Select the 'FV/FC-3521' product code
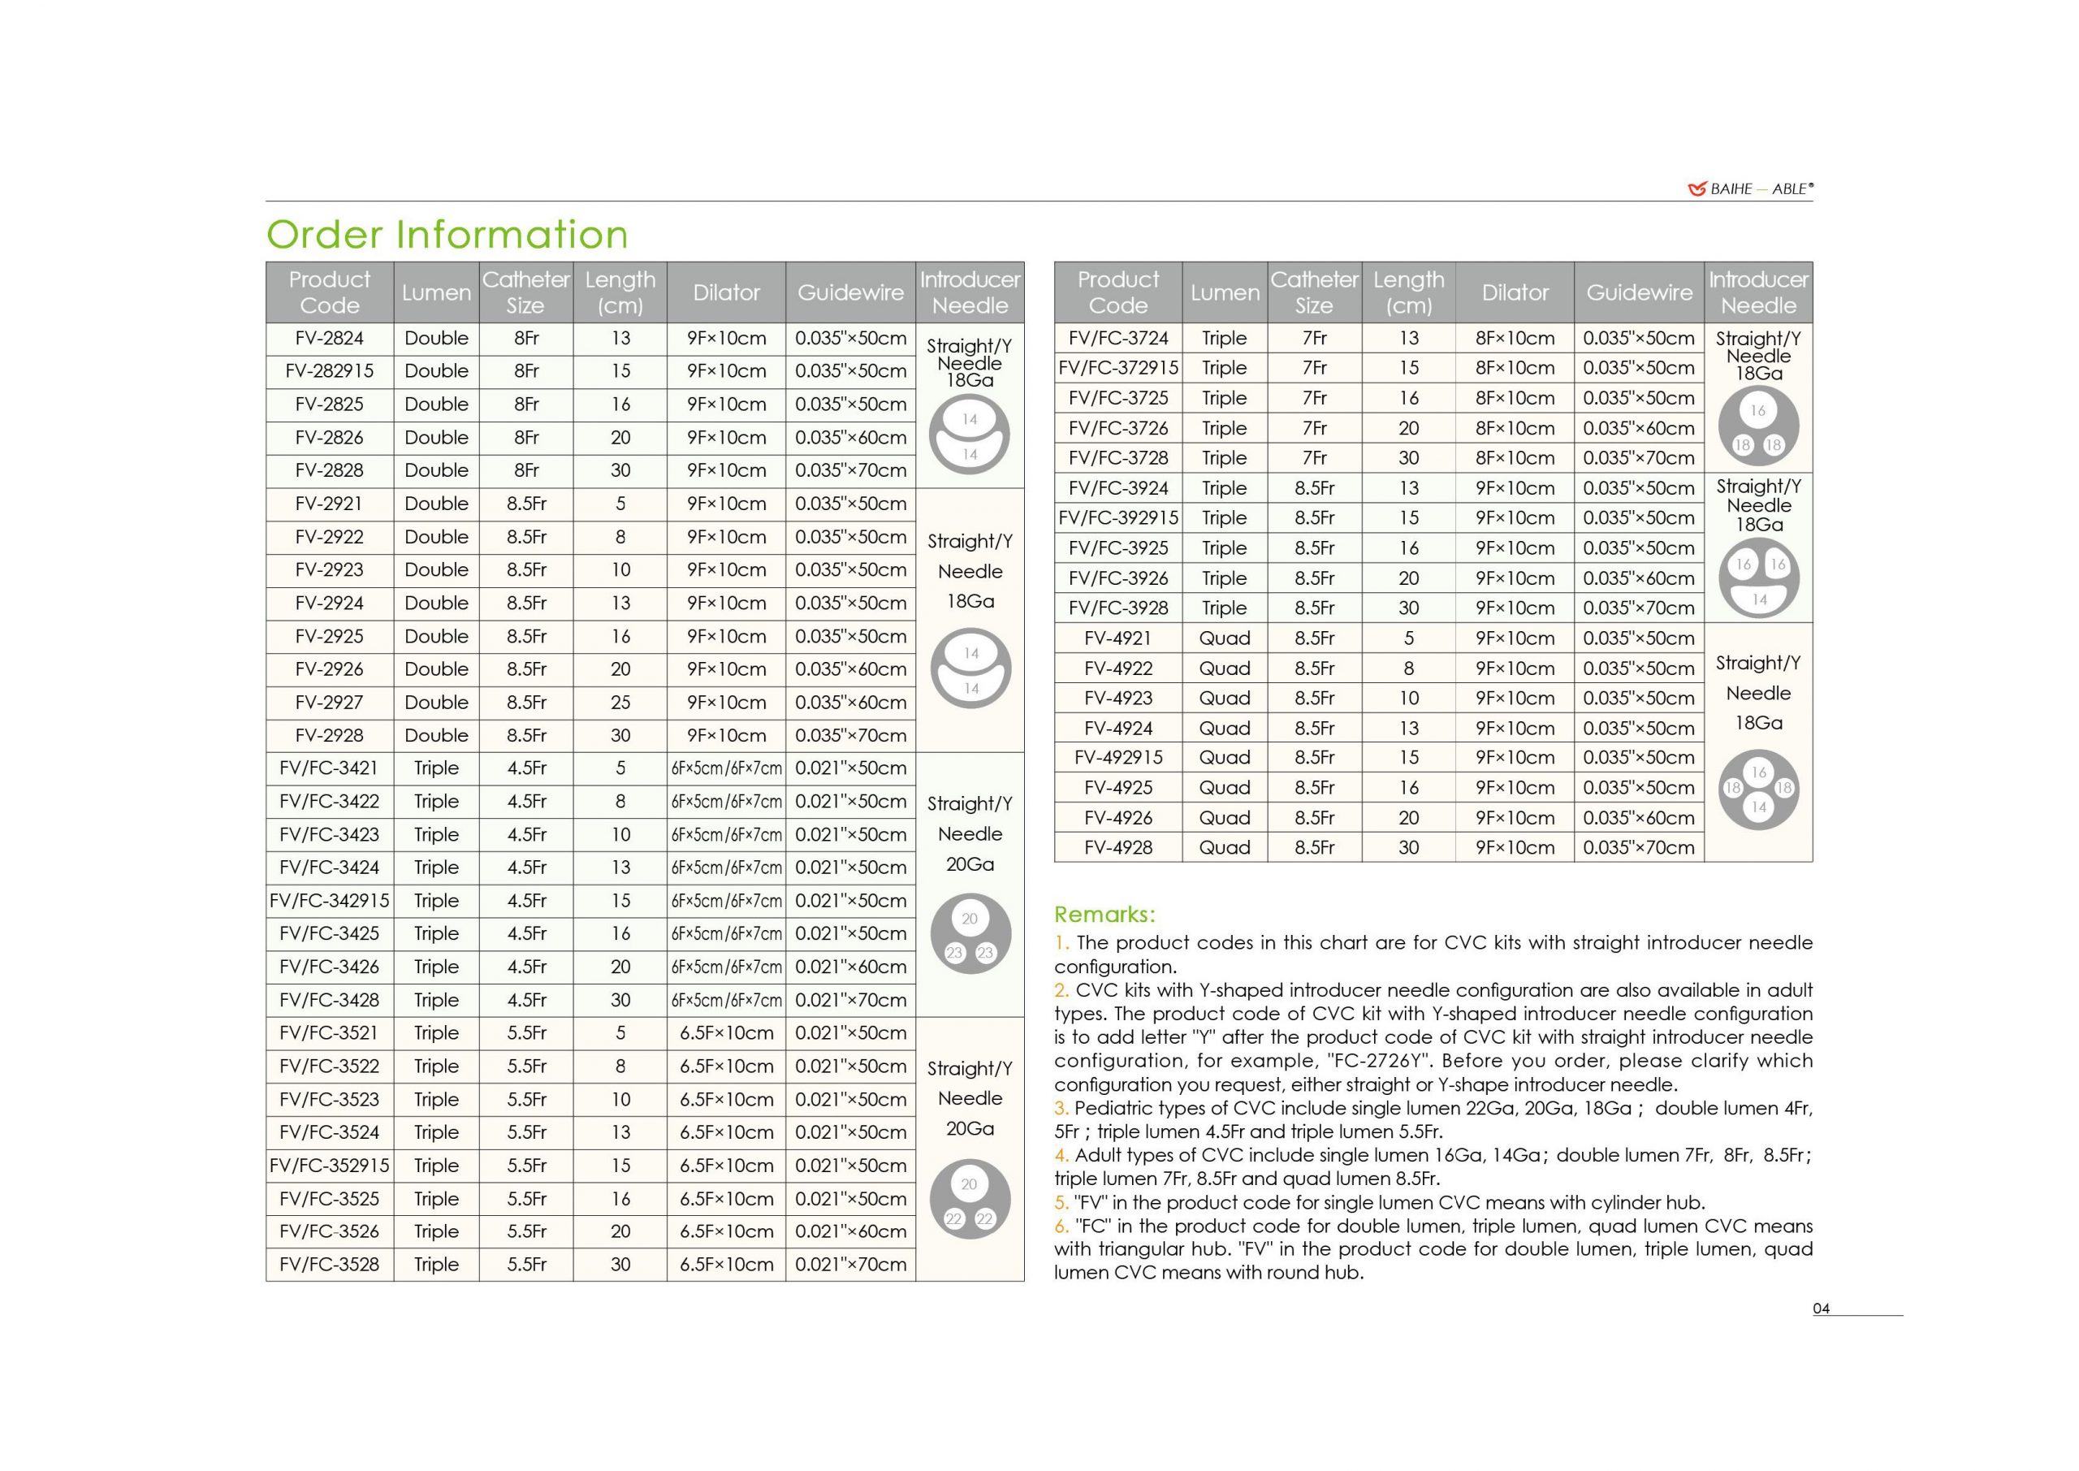Viewport: 2079px width, 1471px height. click(x=330, y=1032)
